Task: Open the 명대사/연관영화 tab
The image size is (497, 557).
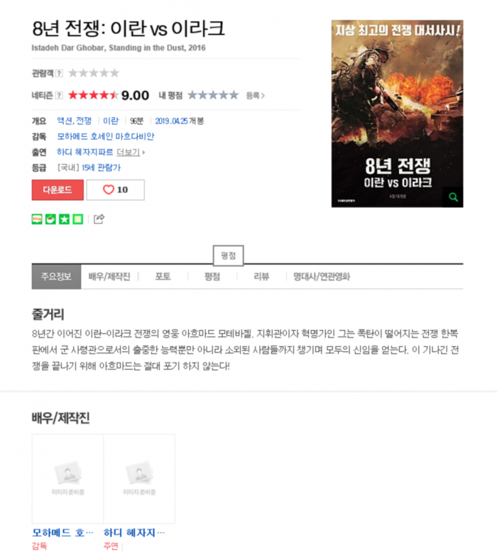Action: [322, 277]
